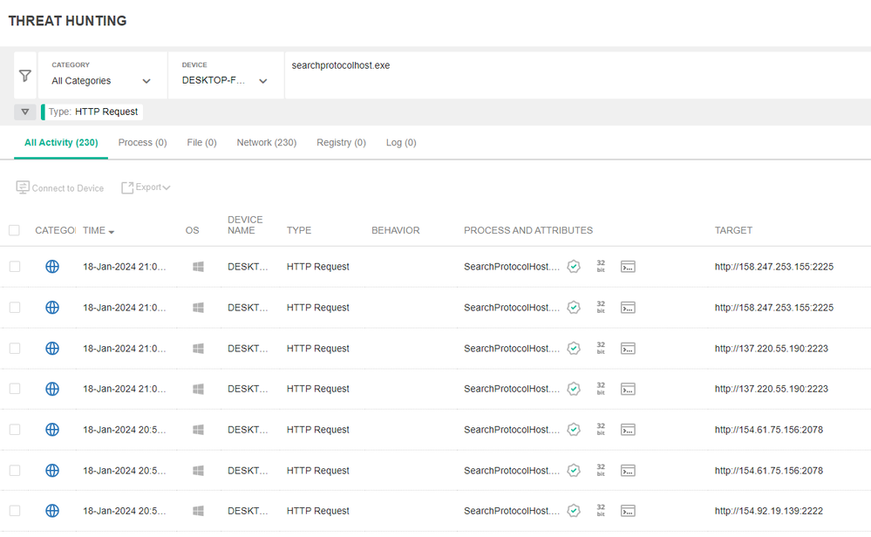Image resolution: width=871 pixels, height=537 pixels.
Task: Collapse the filter tags triangle
Action: (25, 112)
